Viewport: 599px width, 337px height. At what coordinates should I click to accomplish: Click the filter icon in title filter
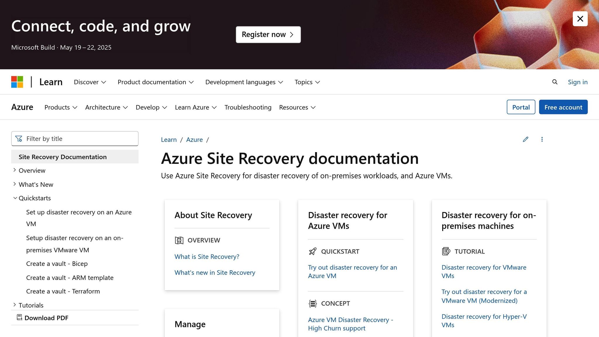19,139
